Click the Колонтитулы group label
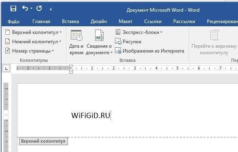 coord(34,60)
